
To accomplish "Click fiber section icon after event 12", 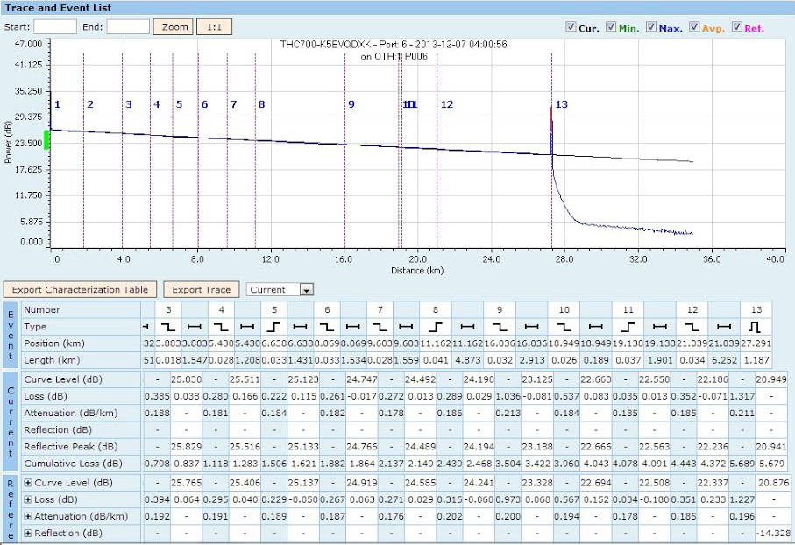I will 724,327.
